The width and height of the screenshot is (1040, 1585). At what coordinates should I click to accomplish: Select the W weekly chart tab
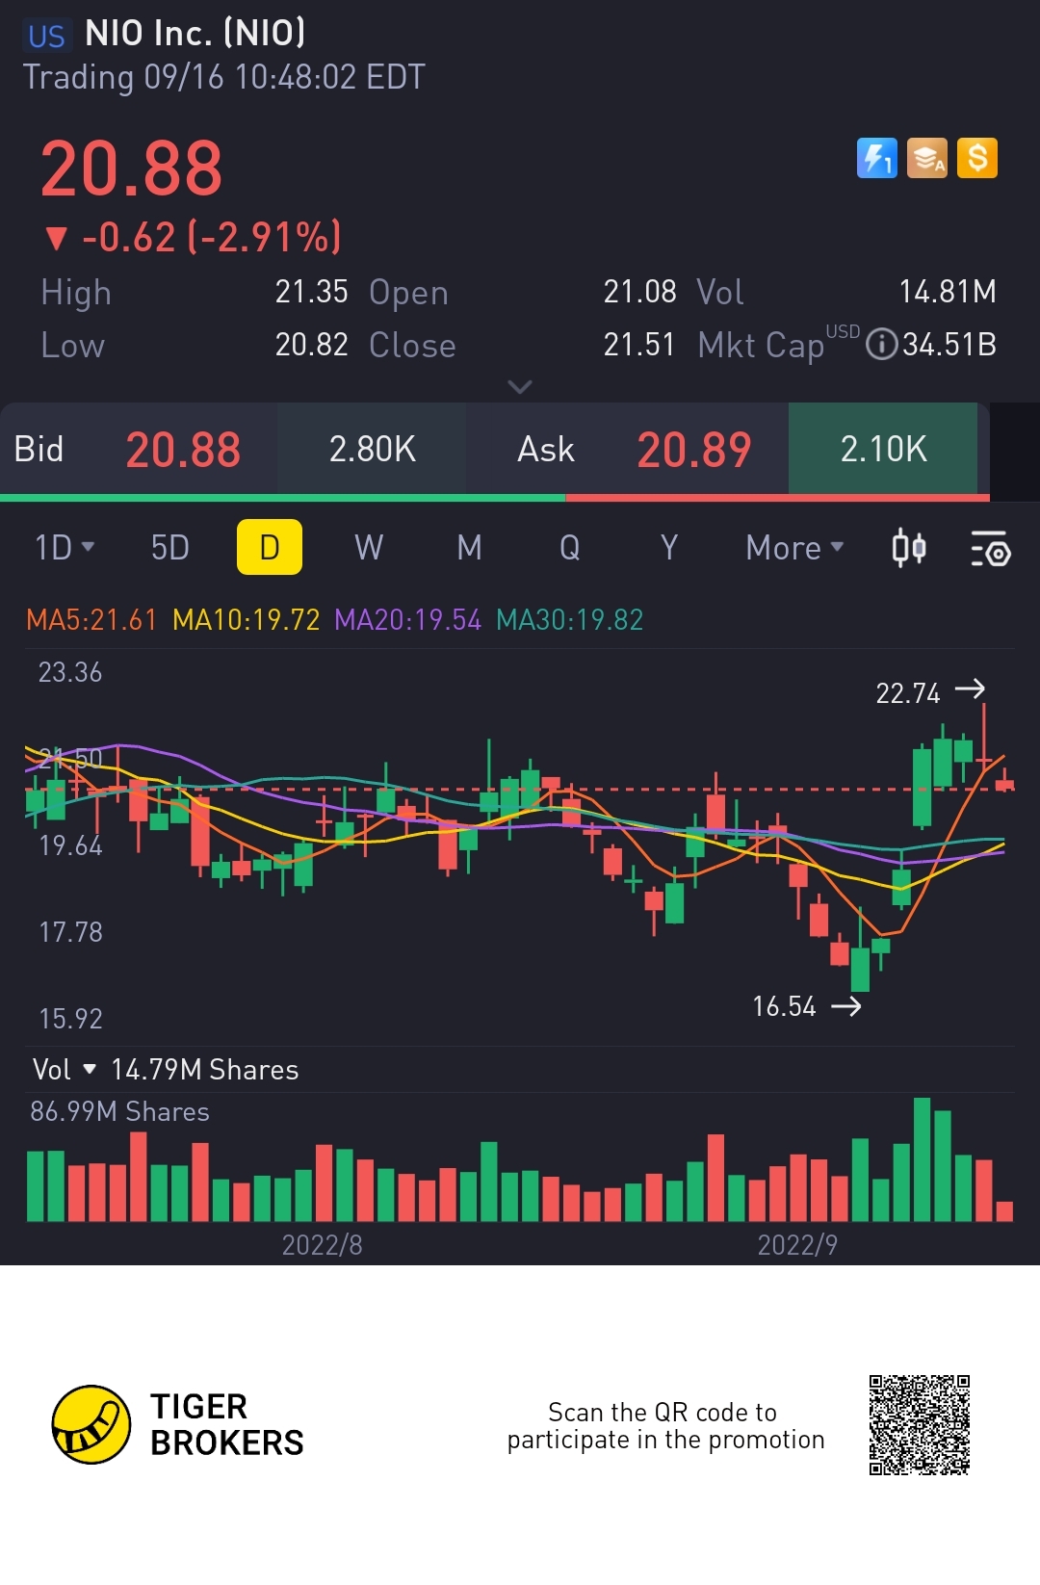coord(369,548)
